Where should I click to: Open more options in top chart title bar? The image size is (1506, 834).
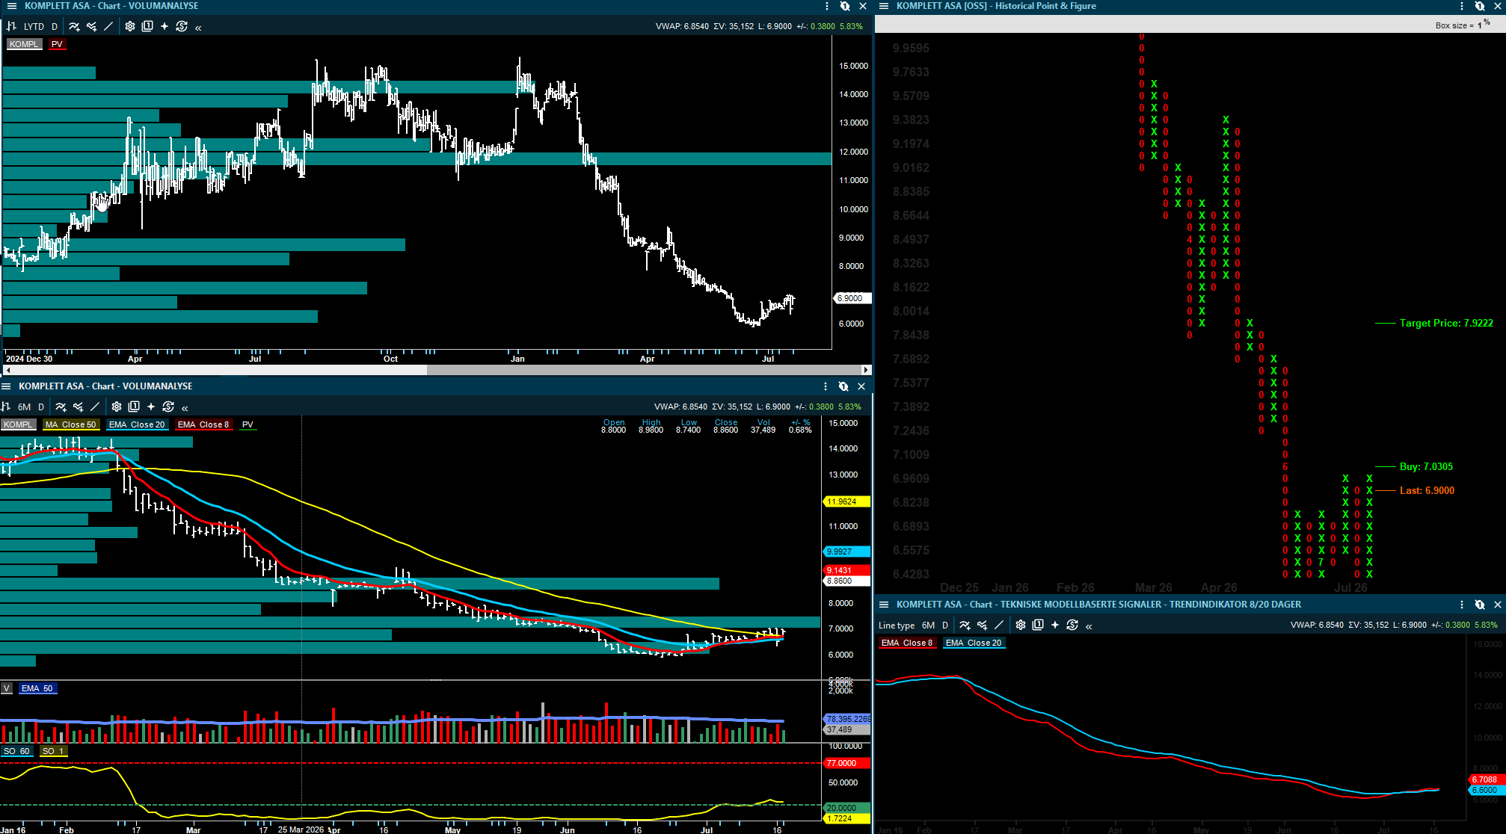pos(827,6)
